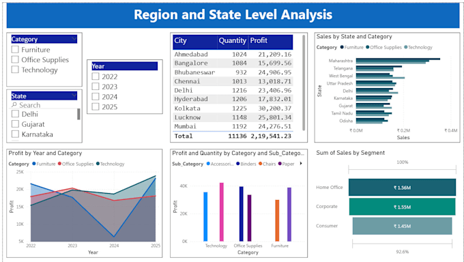The image size is (464, 262).
Task: Collapse the Category slicer dropdown chevron
Action: click(x=74, y=38)
